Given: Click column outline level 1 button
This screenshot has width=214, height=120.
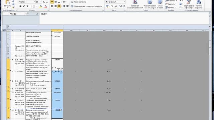Looking at the screenshot, I should click(x=8, y=26).
